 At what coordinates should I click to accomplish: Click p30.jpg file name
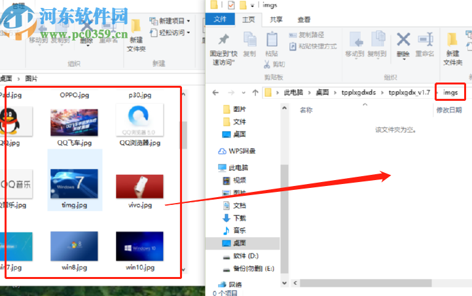click(140, 95)
